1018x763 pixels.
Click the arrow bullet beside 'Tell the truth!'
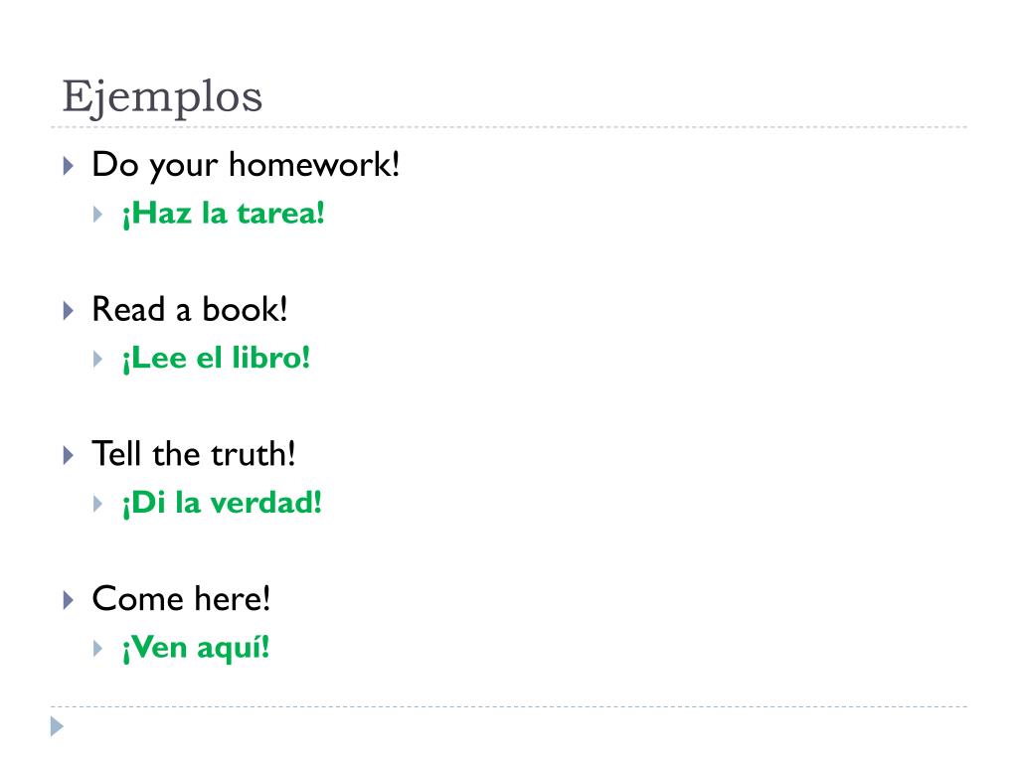click(x=69, y=455)
